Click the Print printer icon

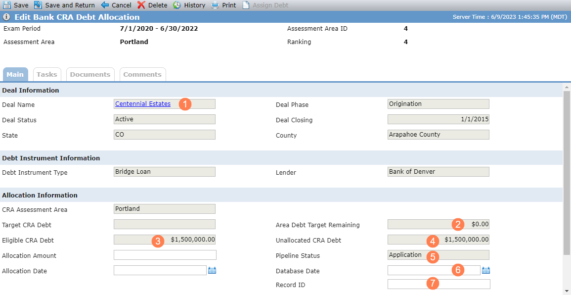tap(215, 5)
